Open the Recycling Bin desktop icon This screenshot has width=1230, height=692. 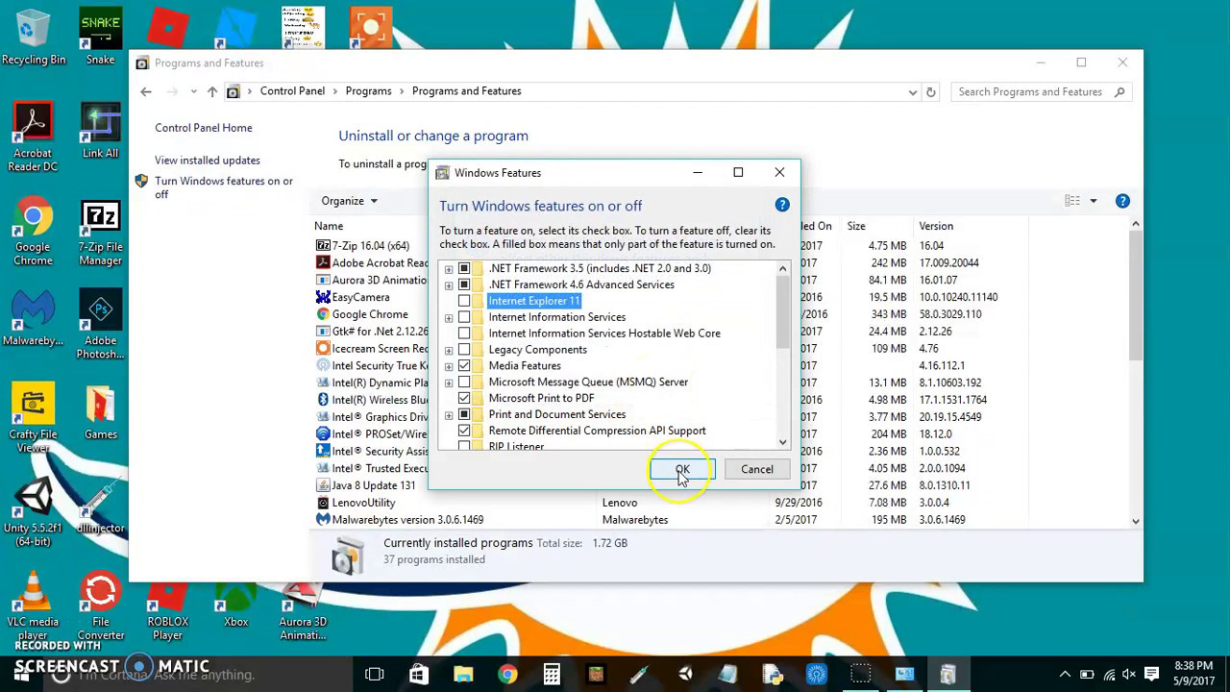[x=33, y=37]
